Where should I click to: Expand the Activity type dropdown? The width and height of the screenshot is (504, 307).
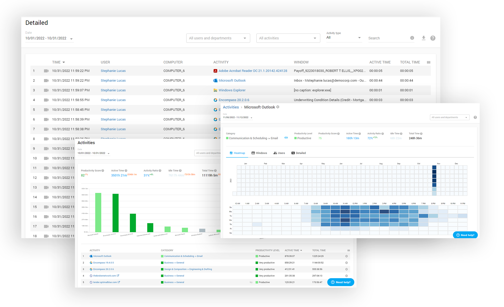pos(344,38)
